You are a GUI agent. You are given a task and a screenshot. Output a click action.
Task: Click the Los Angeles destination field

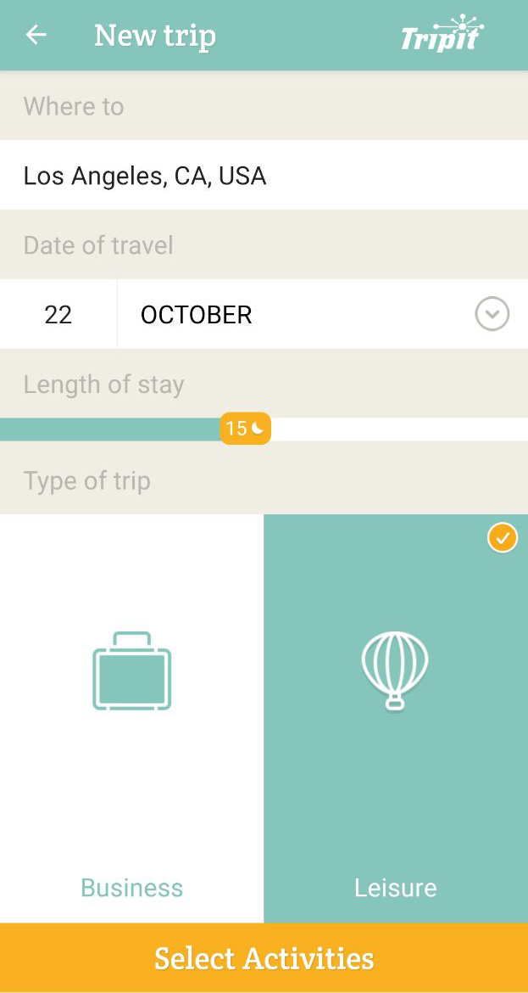click(145, 176)
